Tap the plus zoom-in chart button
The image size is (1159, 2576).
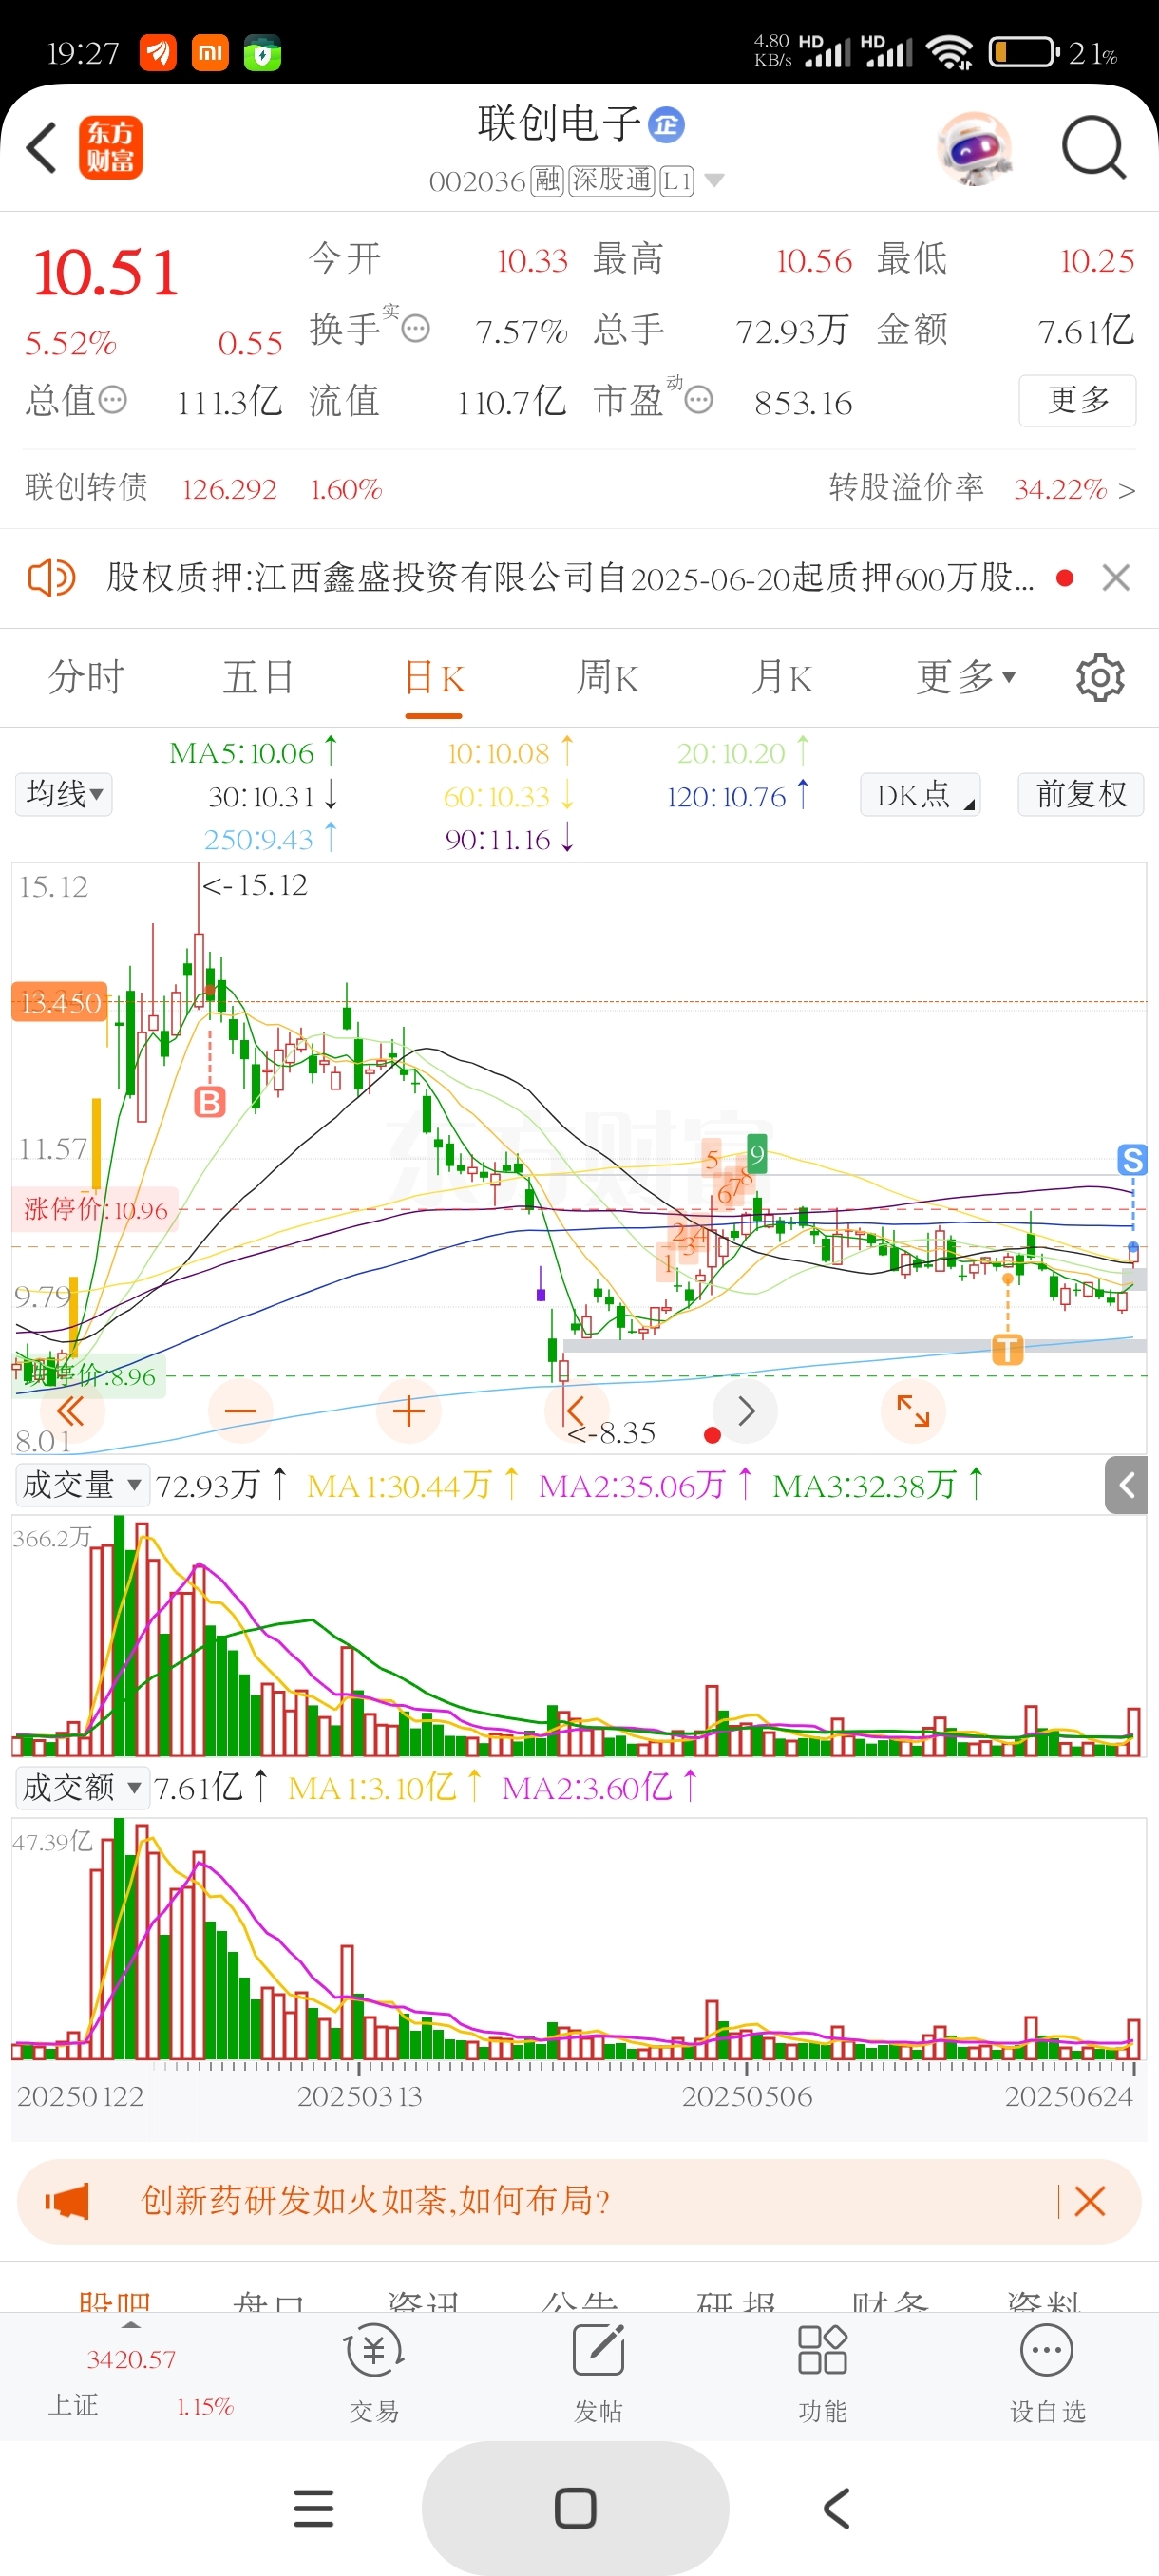[x=408, y=1411]
